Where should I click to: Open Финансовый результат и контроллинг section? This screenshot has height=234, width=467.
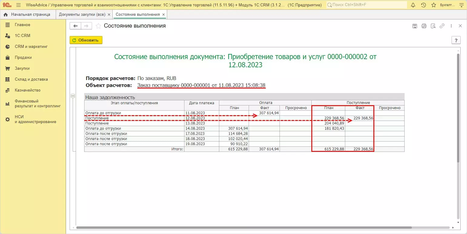[33, 104]
